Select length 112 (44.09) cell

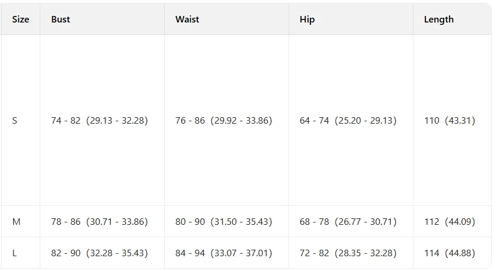[450, 222]
